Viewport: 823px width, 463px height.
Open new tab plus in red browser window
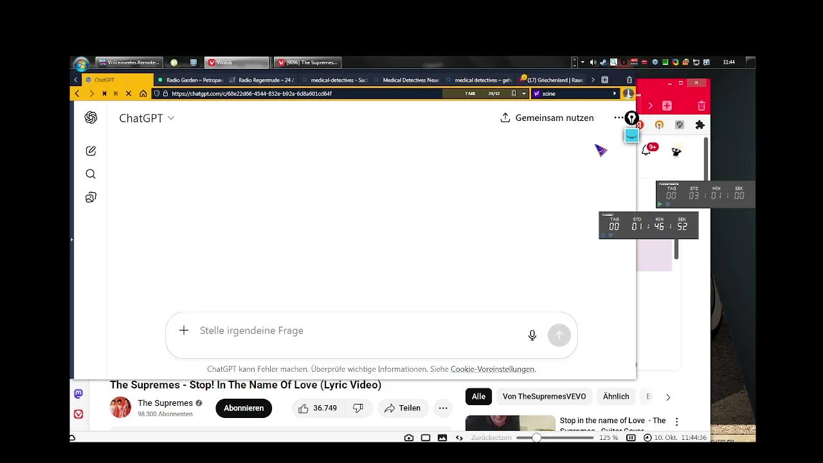(667, 105)
